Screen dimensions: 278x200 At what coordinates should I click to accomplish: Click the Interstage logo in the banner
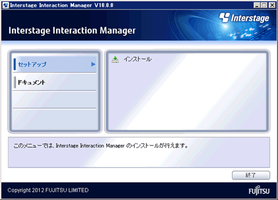tap(244, 18)
